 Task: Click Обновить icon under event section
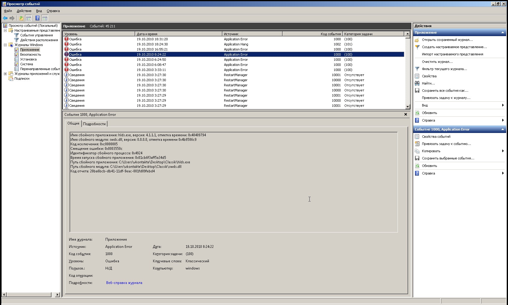417,166
